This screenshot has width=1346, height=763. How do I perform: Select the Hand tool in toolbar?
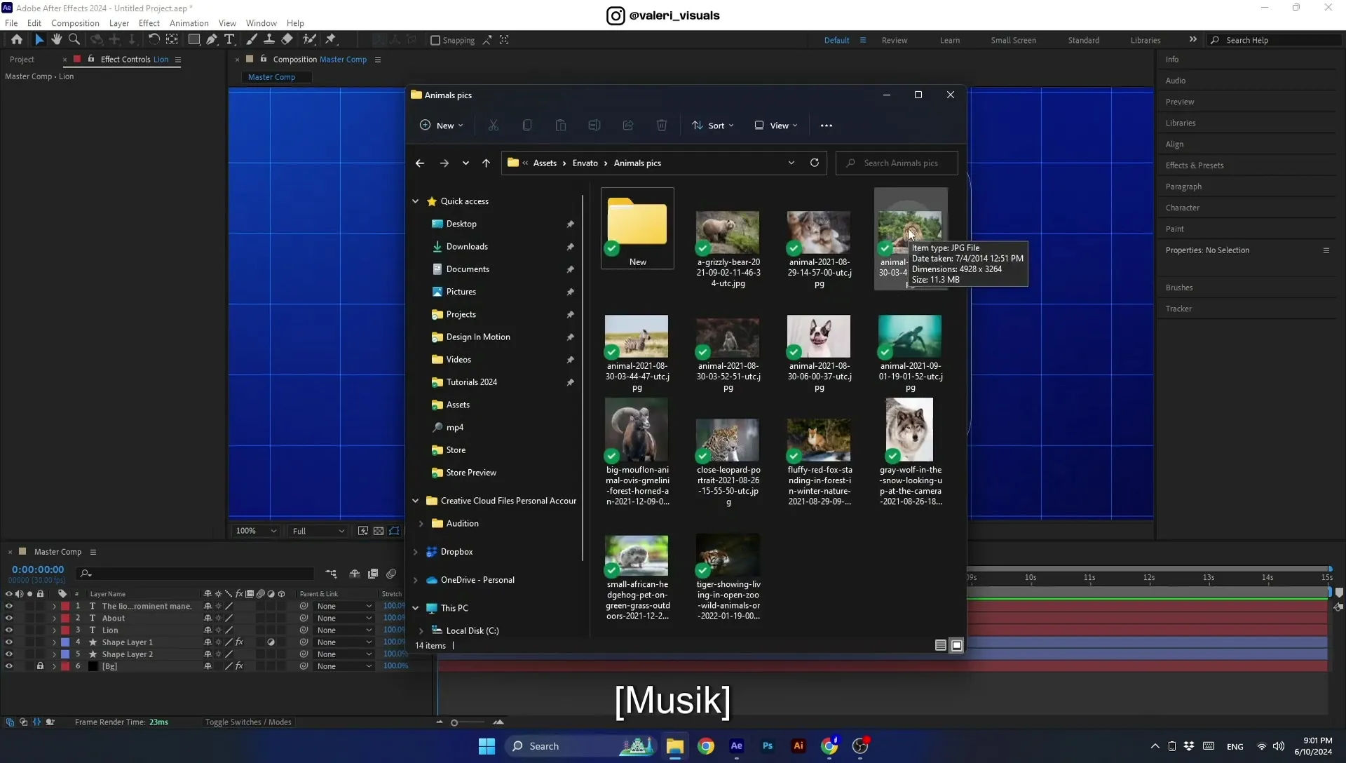[x=56, y=40]
